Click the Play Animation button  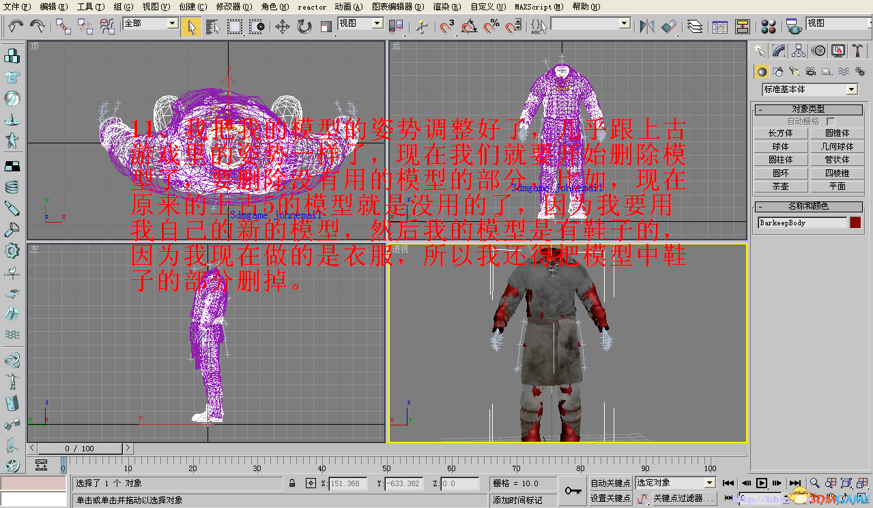pos(762,483)
